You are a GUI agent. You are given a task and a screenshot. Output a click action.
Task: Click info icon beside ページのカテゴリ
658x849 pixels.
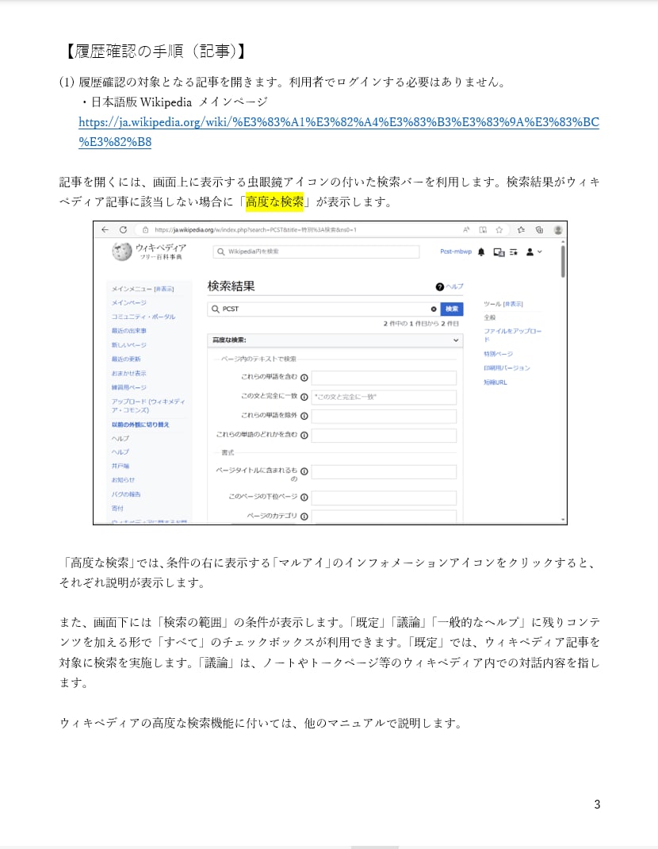[x=304, y=517]
